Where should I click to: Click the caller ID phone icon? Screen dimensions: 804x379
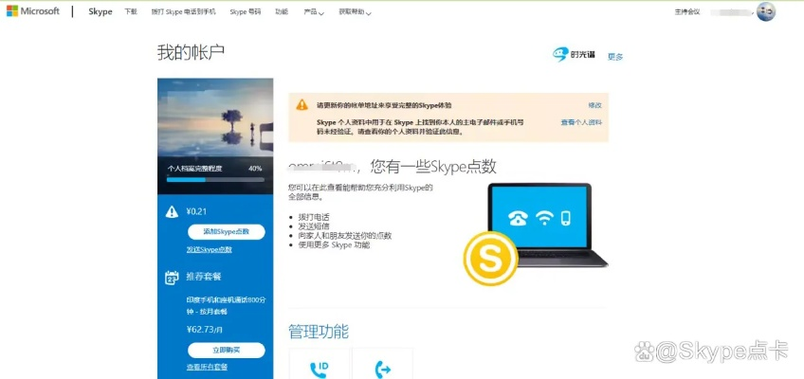tap(319, 369)
